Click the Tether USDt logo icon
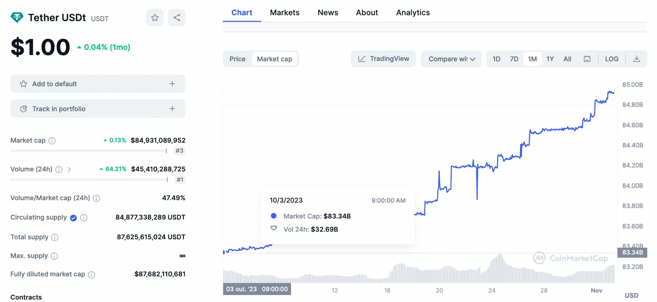 [17, 17]
